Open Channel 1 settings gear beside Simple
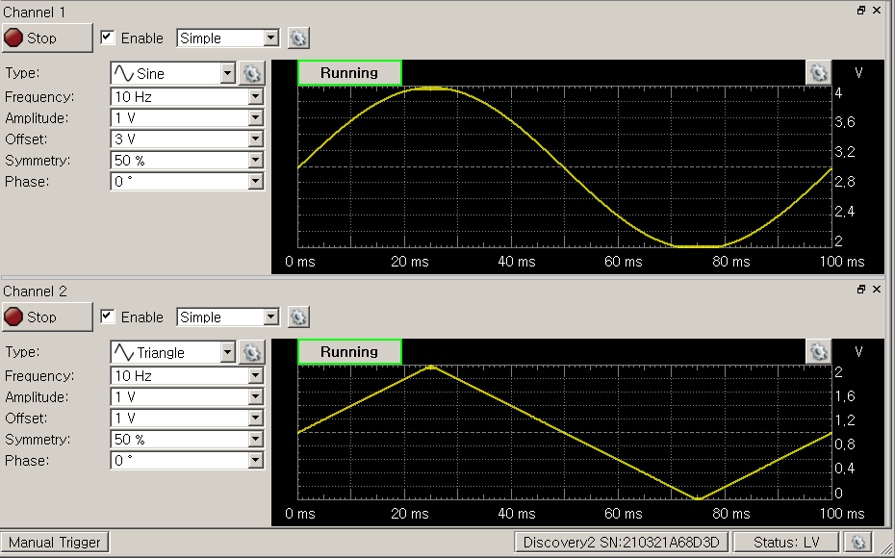Screen dimensions: 895x558 tap(298, 38)
